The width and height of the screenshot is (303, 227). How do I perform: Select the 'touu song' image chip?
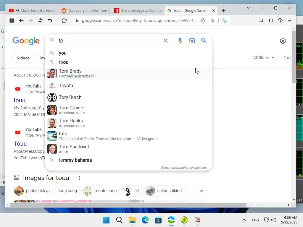[68, 191]
